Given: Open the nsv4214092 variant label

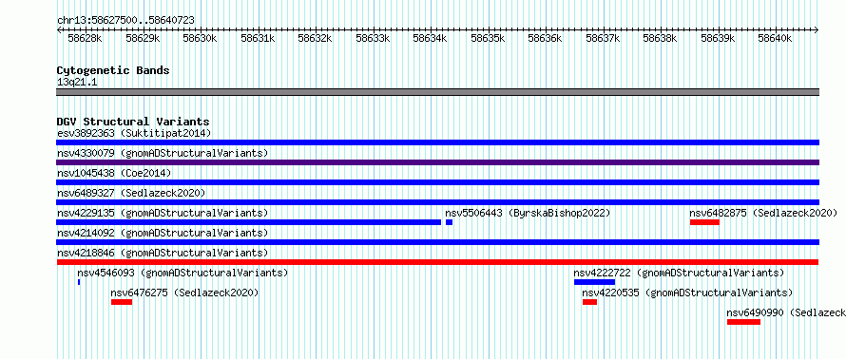Looking at the screenshot, I should 163,233.
